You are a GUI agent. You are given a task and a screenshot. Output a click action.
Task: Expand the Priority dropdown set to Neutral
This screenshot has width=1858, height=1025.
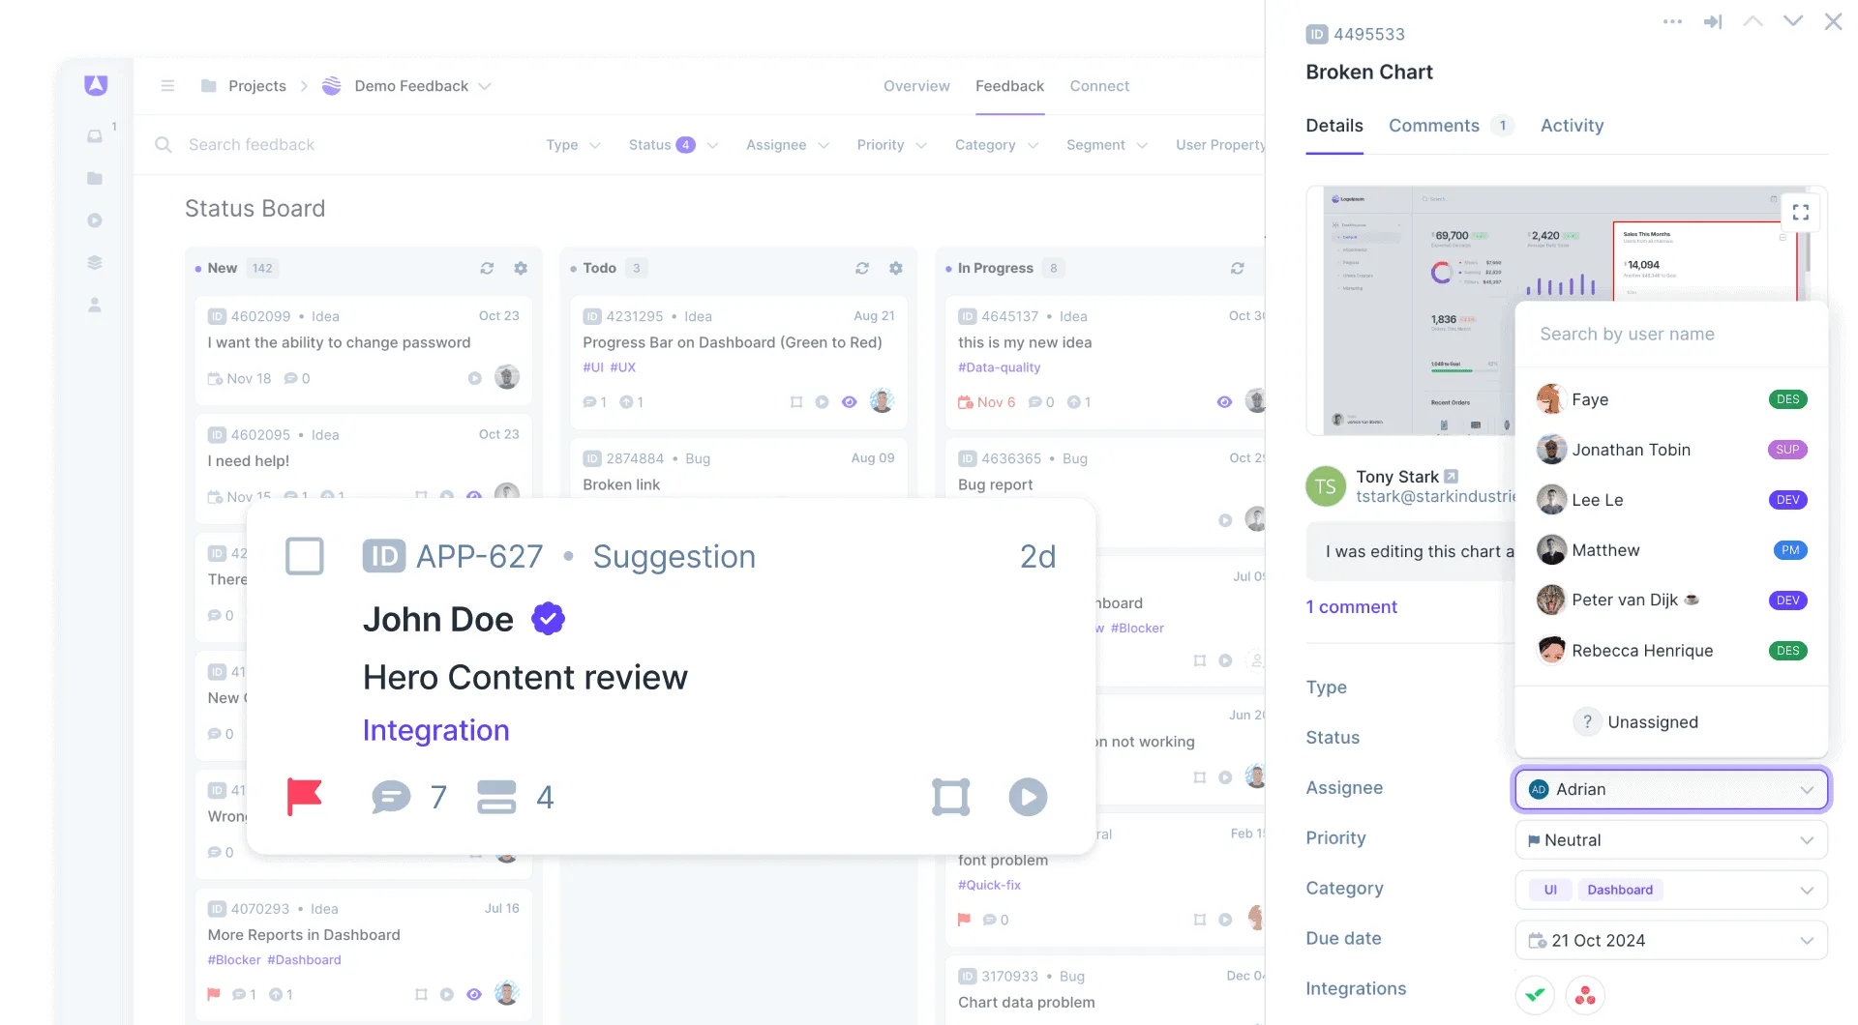click(1669, 839)
